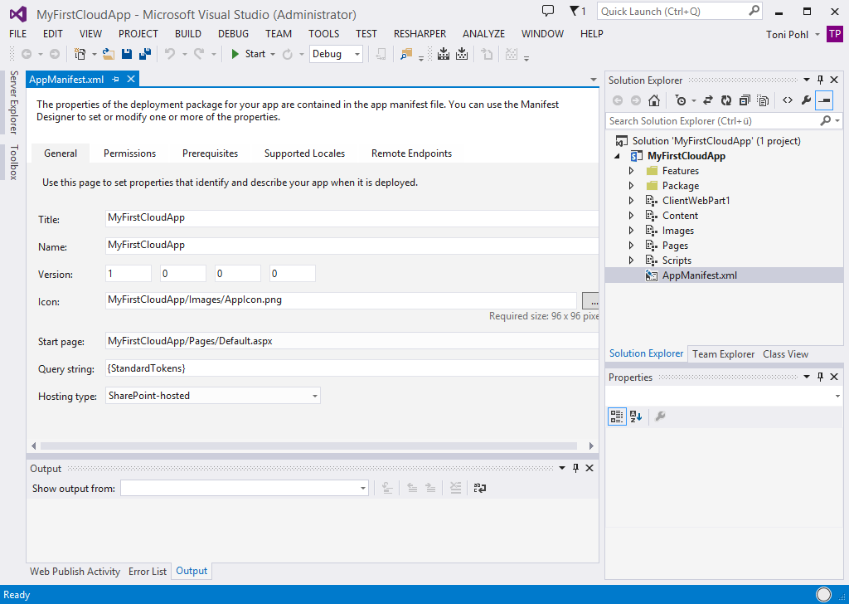Open the RESHARPER menu
849x604 pixels.
420,34
